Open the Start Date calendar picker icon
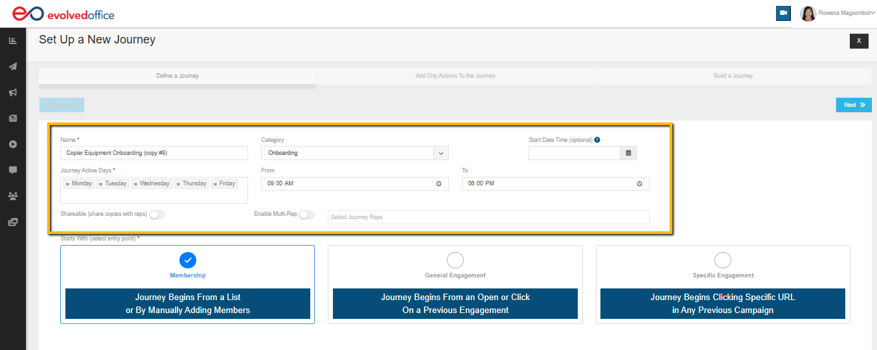Image resolution: width=877 pixels, height=350 pixels. coord(628,153)
